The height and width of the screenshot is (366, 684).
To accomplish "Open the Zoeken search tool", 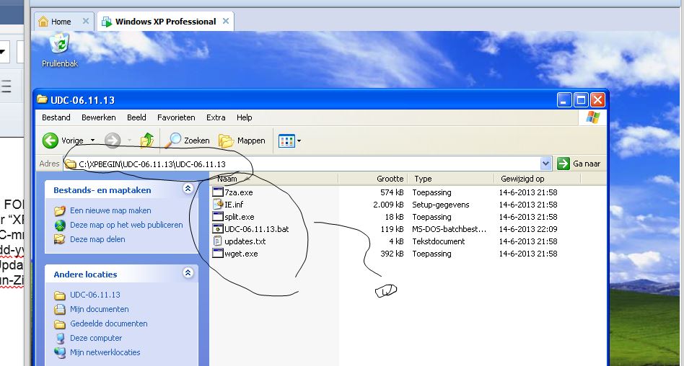I will pyautogui.click(x=187, y=140).
